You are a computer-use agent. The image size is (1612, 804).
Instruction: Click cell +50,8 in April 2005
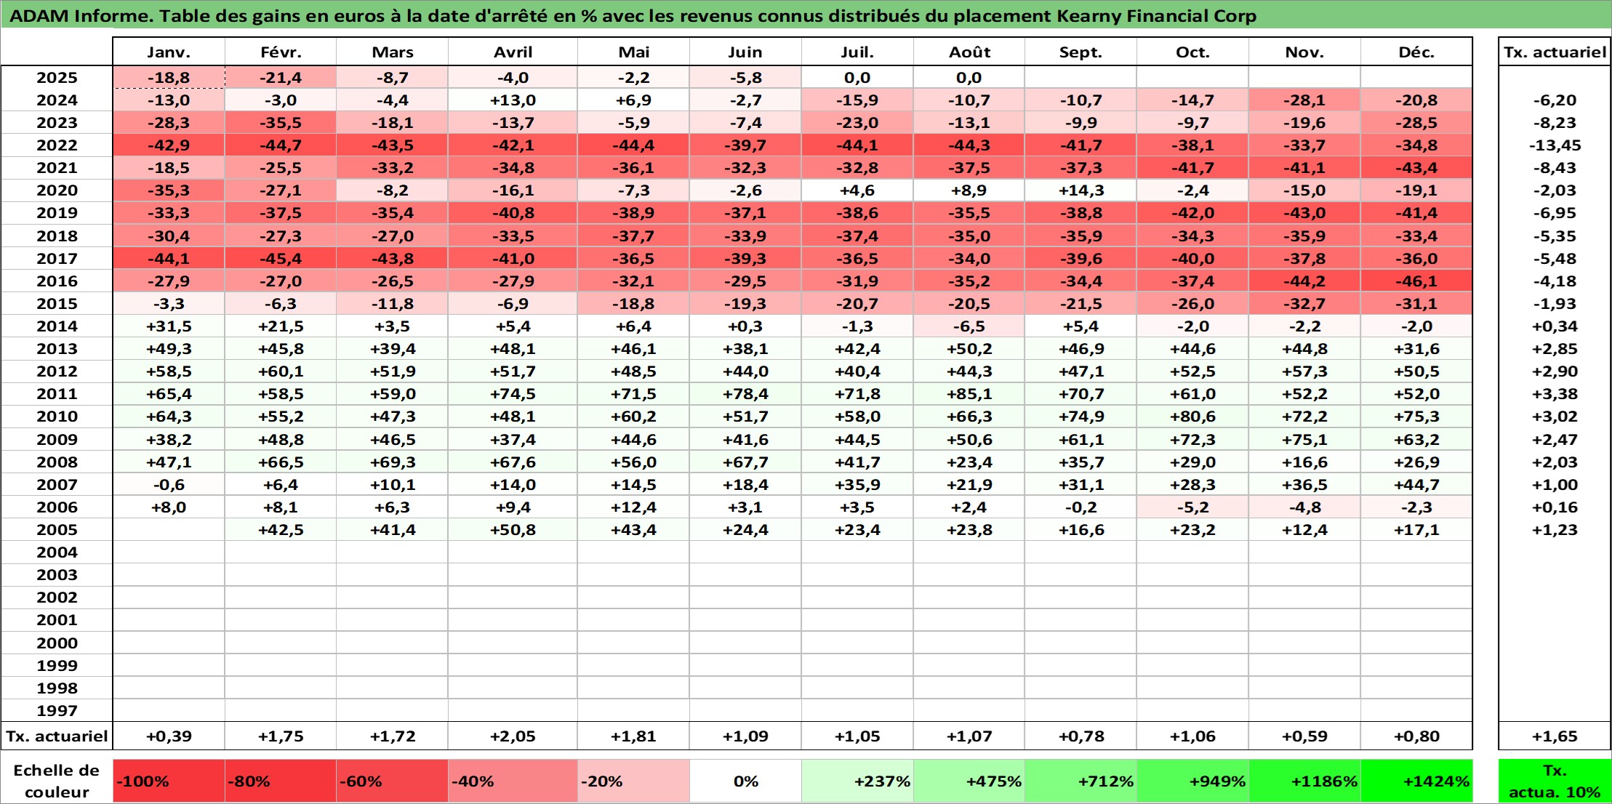[513, 530]
